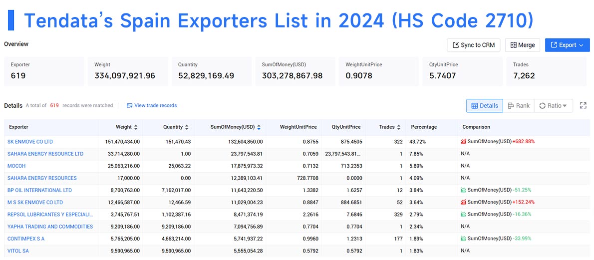Open the YAPHA TRADING AND COMMODITIES link

[x=50, y=227]
